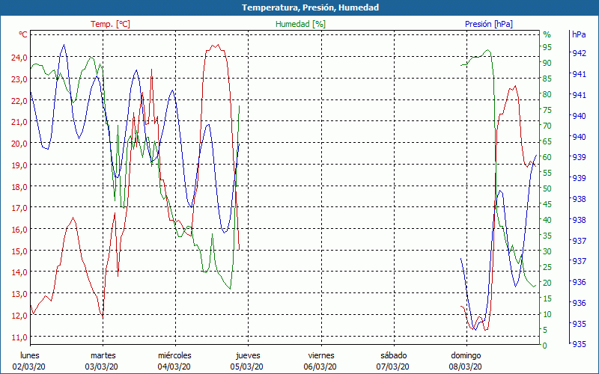Screen dimensions: 599x374
Task: Select the blue Presión [hPa] legend label
Action: 489,24
